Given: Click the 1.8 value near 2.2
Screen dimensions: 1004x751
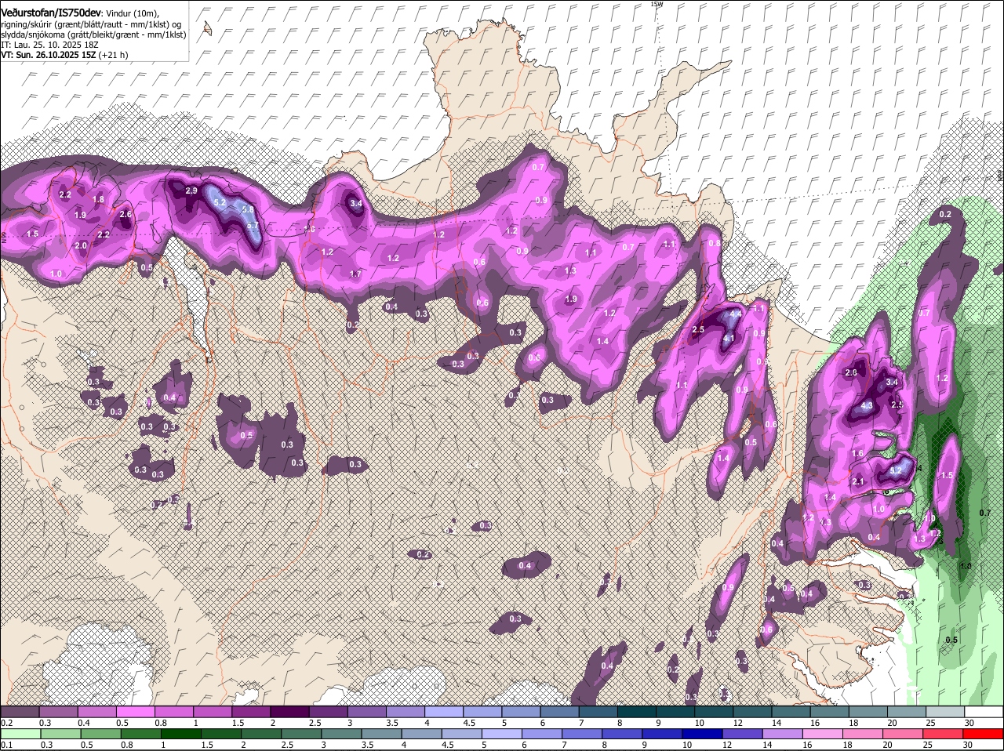Looking at the screenshot, I should [98, 200].
